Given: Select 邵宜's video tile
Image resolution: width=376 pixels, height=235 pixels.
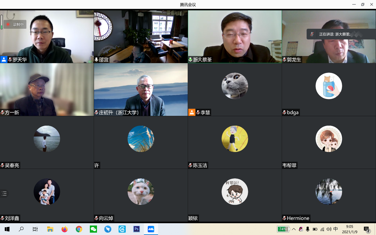Looking at the screenshot, I should click(x=141, y=36).
